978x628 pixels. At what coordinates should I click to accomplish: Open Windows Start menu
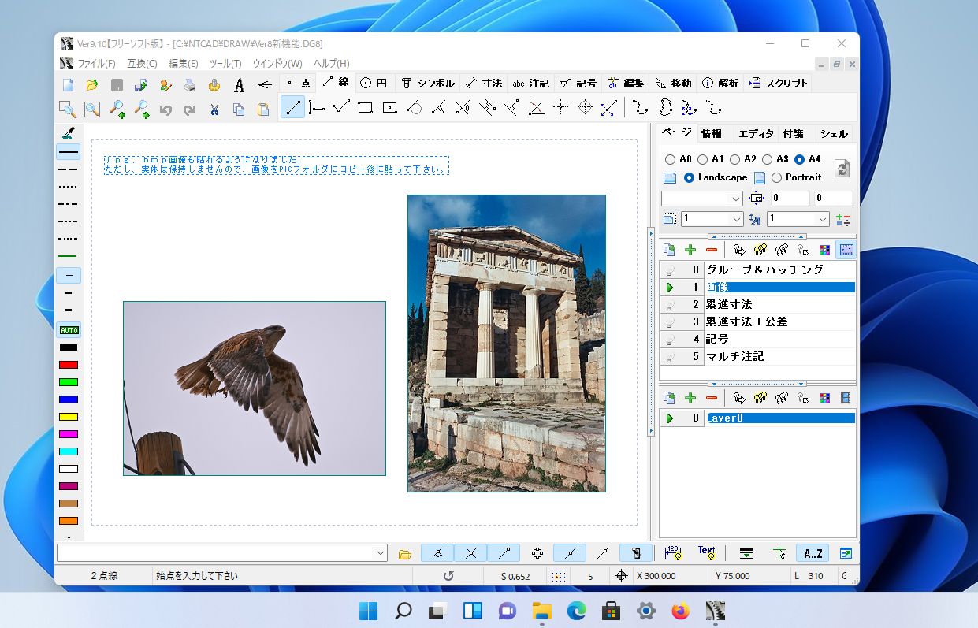(368, 611)
